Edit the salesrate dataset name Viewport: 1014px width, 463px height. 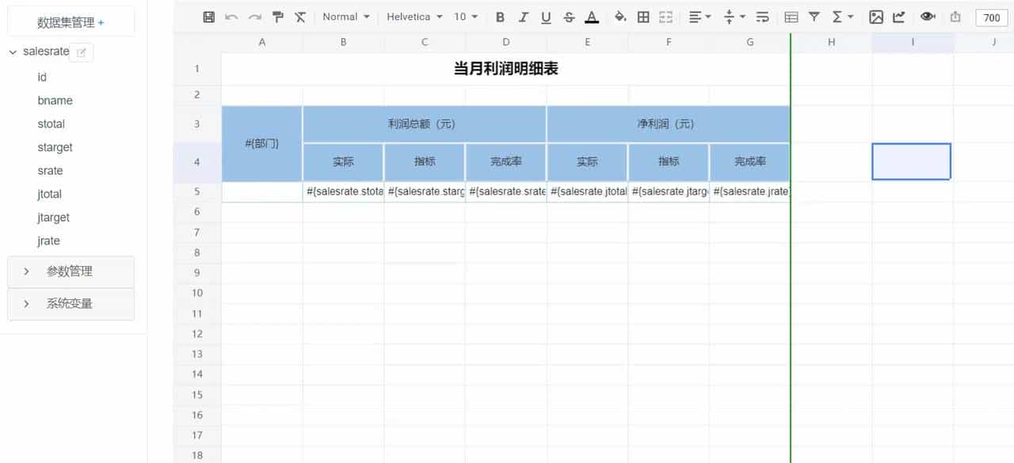82,51
